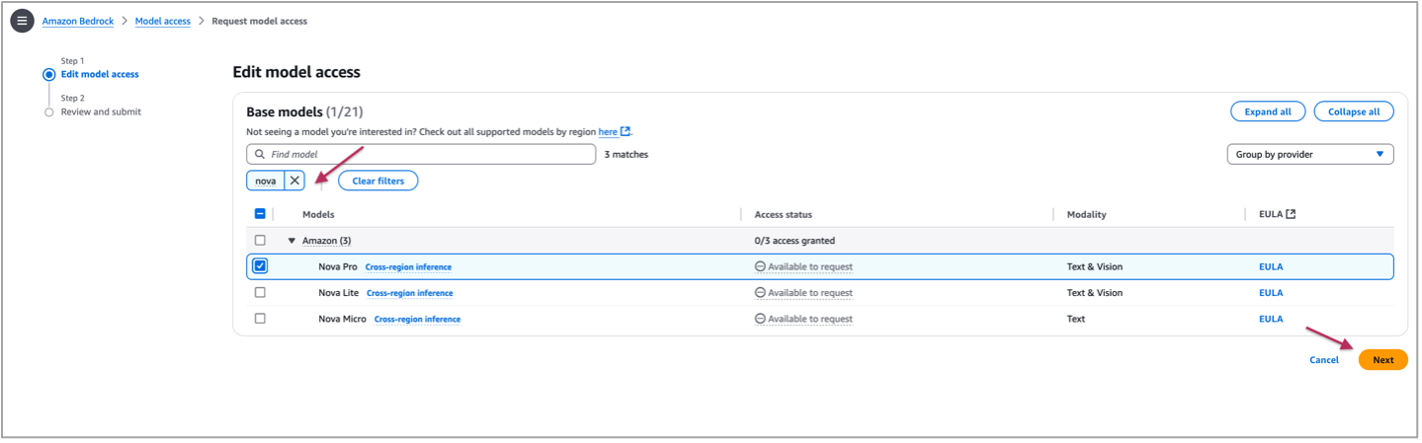Click the EULA column external link icon
The height and width of the screenshot is (443, 1422).
[1291, 214]
